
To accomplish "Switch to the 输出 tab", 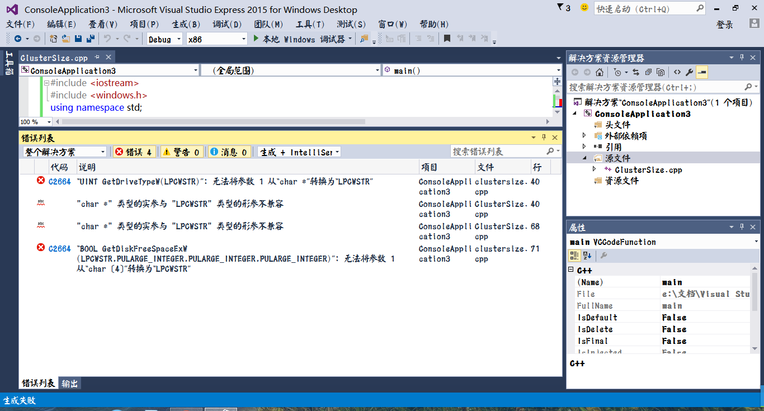I will (70, 383).
